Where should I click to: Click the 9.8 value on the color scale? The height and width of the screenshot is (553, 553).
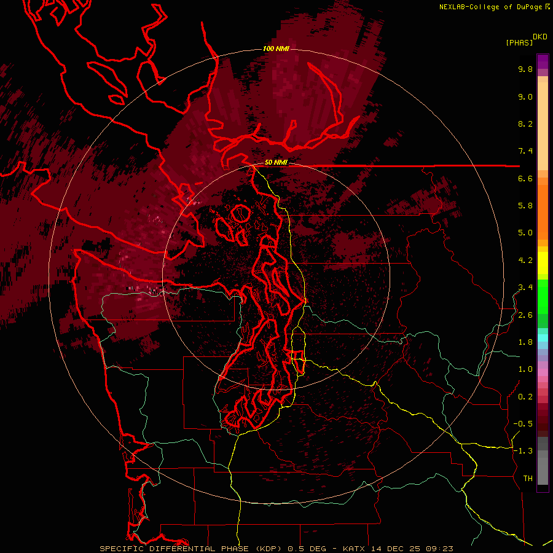click(x=525, y=69)
